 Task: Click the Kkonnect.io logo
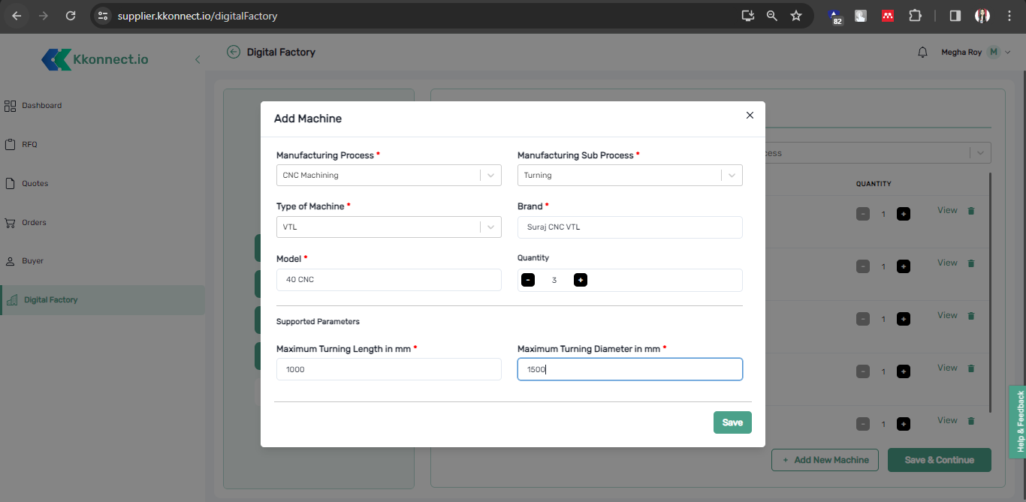pyautogui.click(x=95, y=59)
